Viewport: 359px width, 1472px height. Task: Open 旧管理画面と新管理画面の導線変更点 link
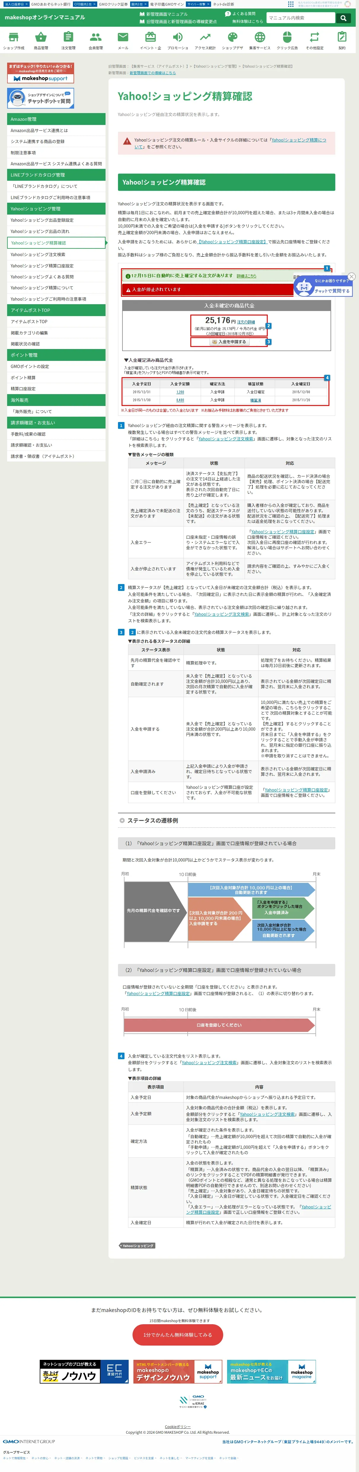[178, 22]
